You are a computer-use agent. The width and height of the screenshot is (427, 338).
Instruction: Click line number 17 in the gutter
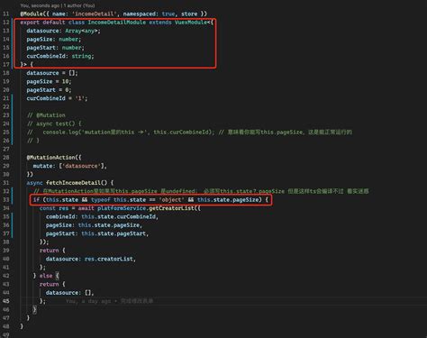point(6,65)
